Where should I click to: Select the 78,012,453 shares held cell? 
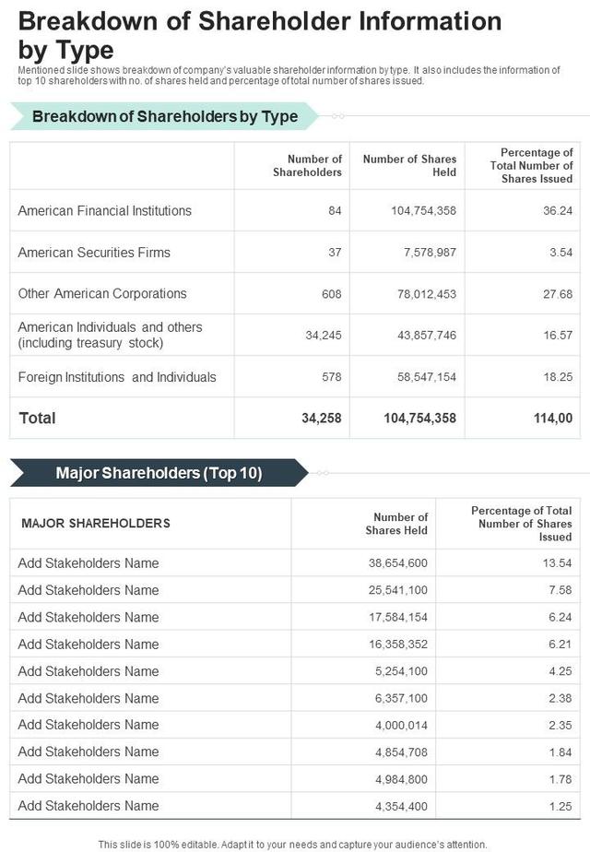coord(420,294)
